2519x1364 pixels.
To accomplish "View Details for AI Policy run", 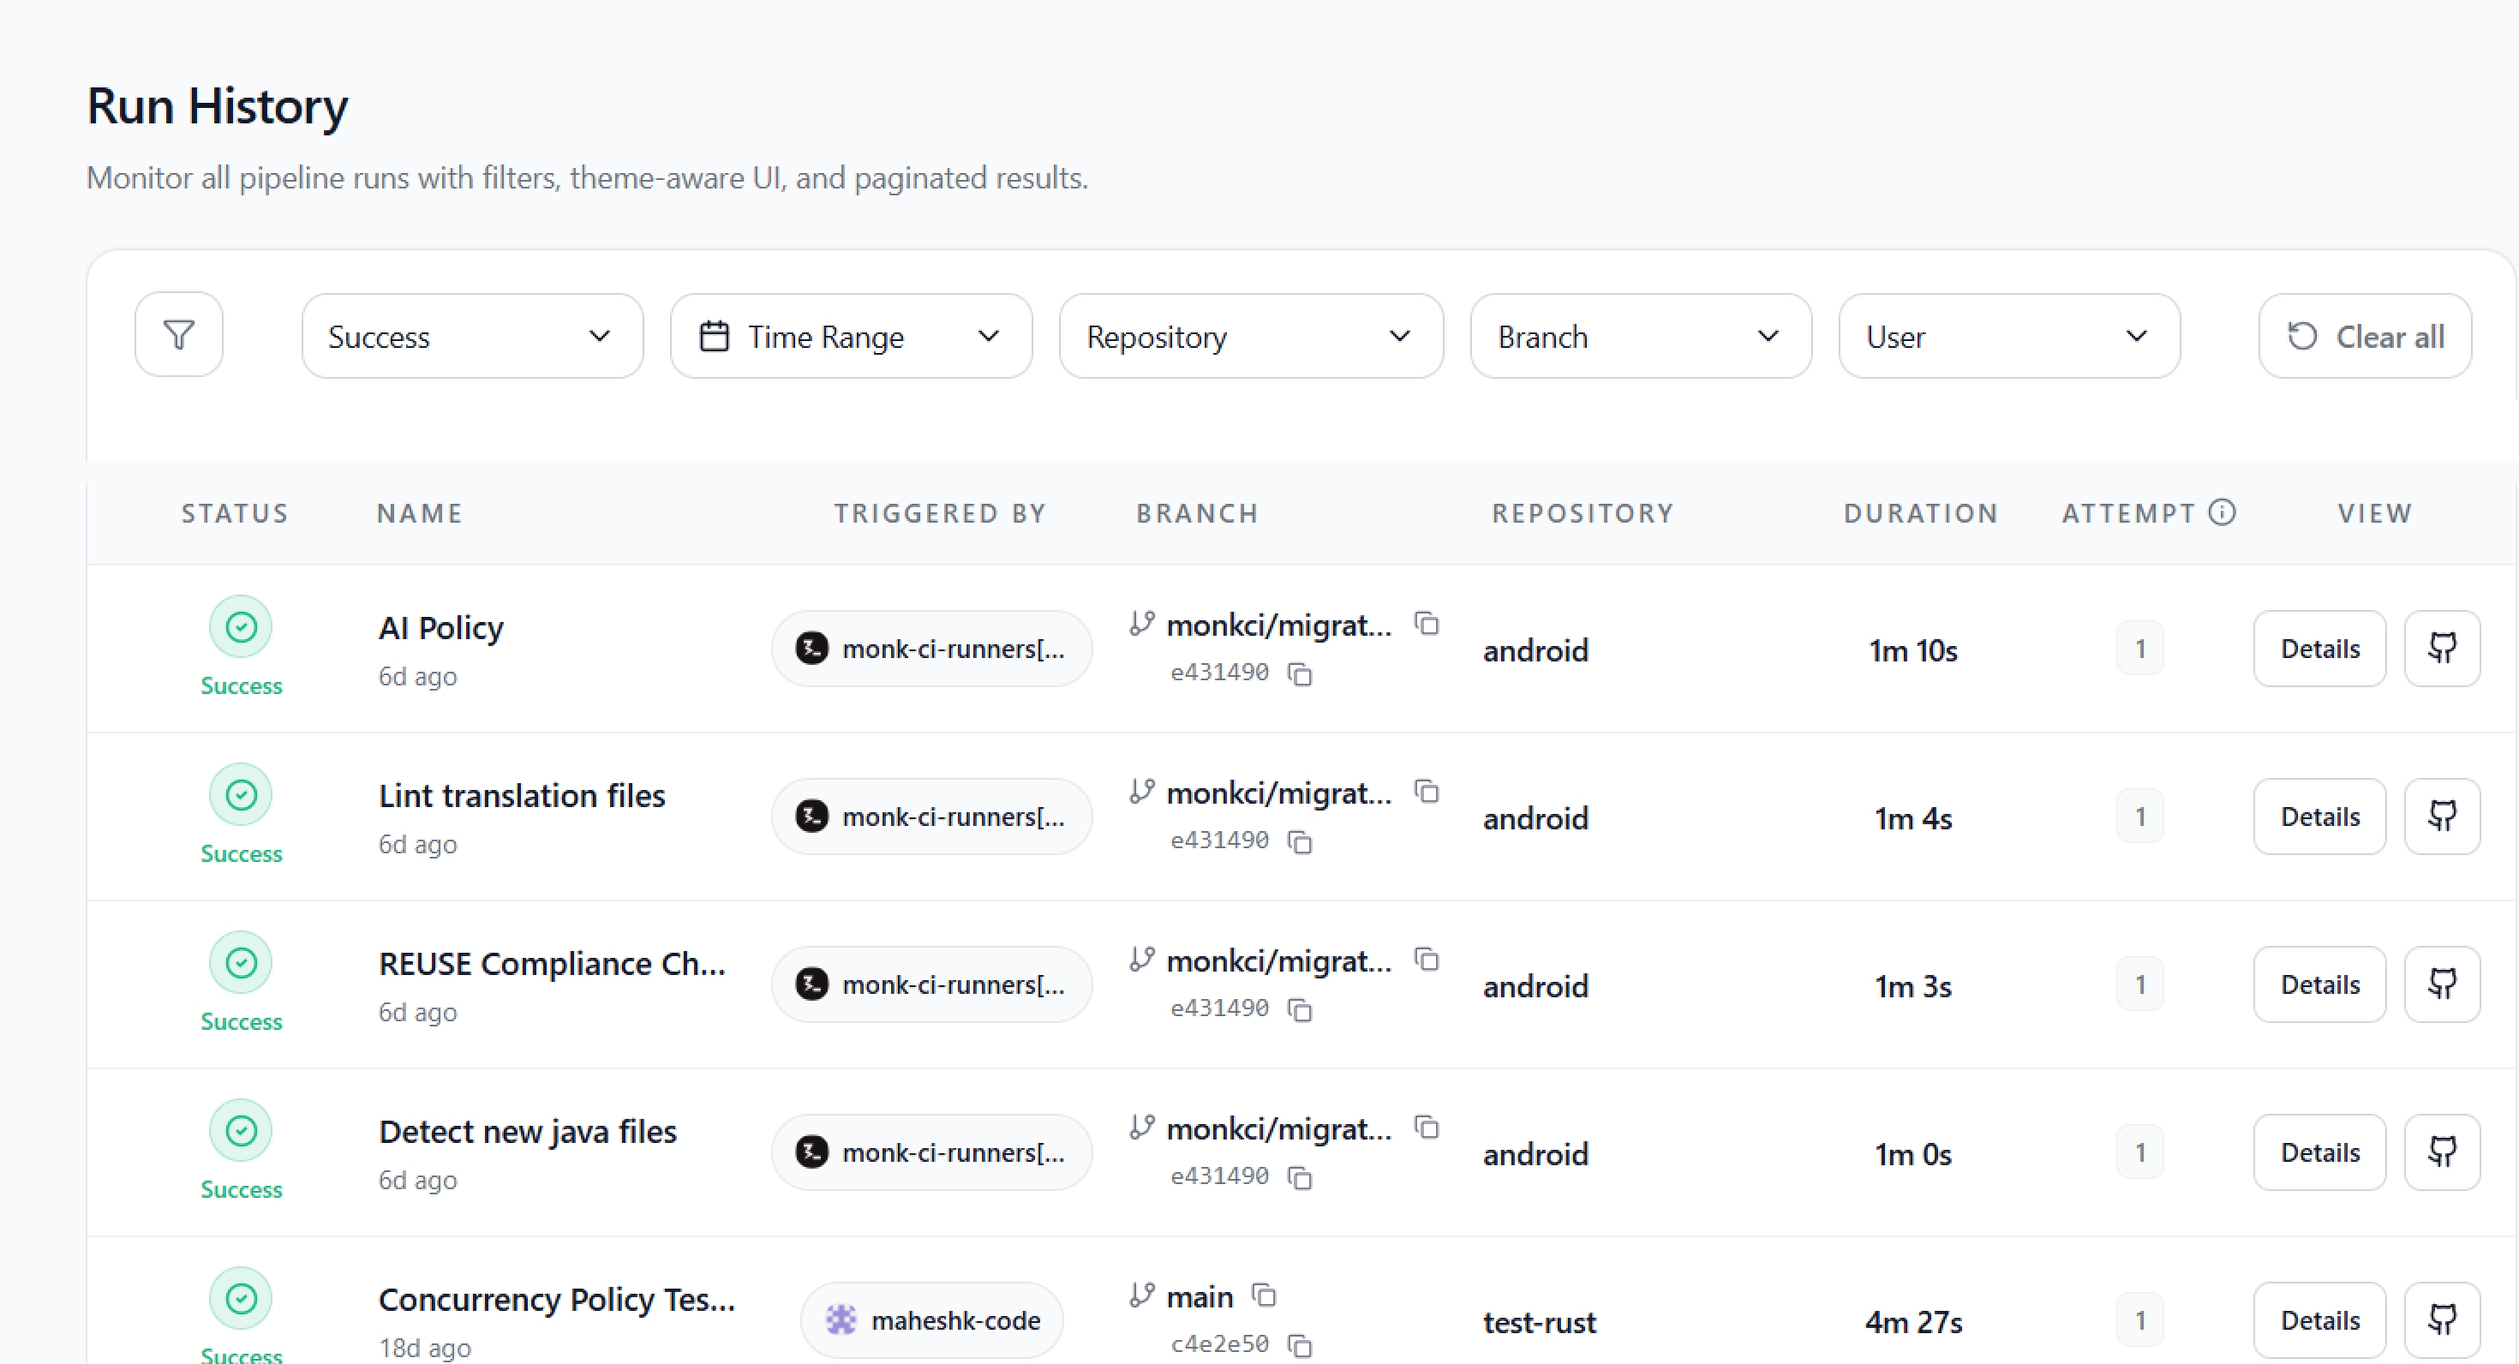I will coord(2319,649).
